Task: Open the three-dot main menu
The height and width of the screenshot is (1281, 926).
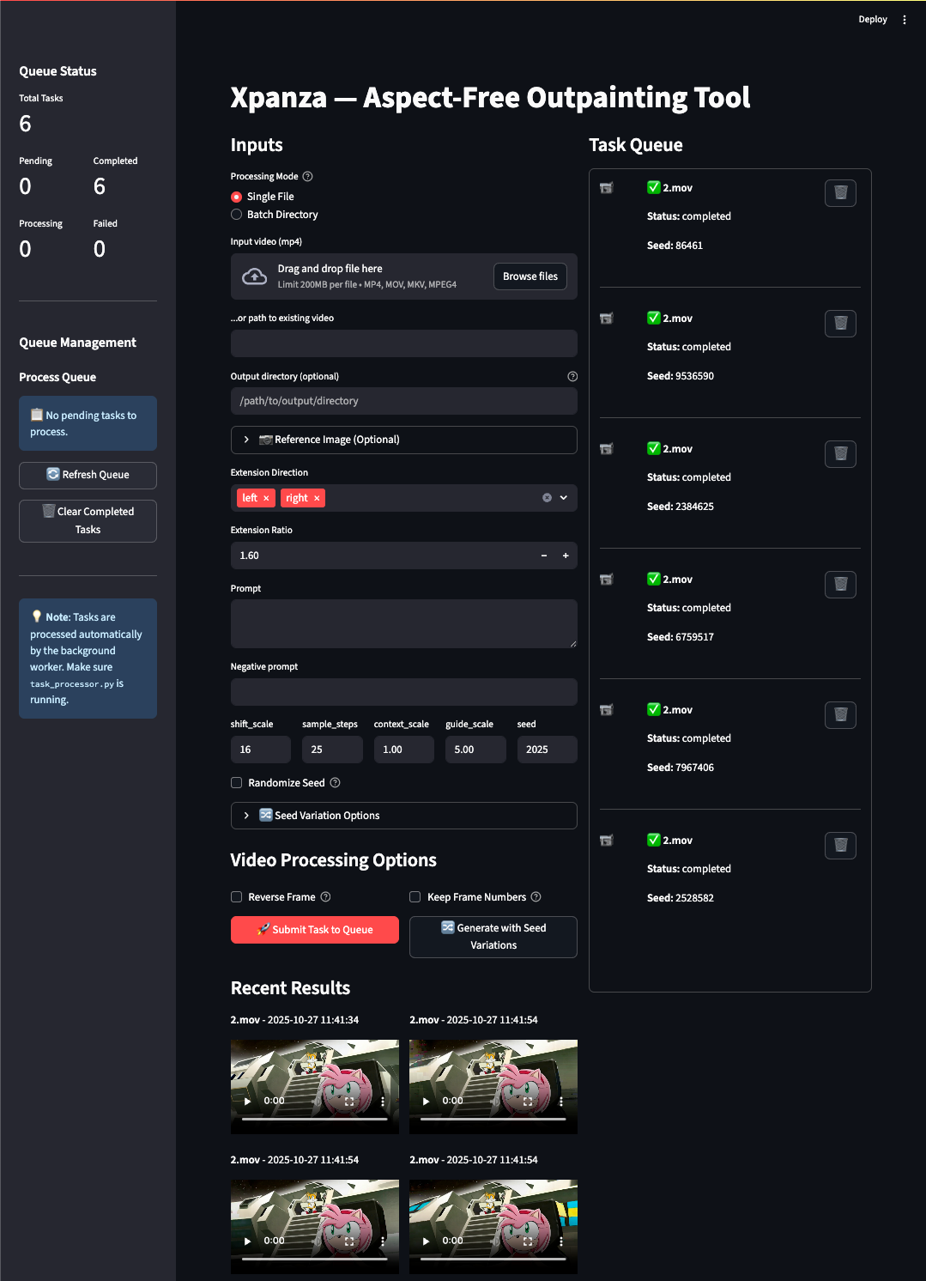Action: [x=905, y=20]
